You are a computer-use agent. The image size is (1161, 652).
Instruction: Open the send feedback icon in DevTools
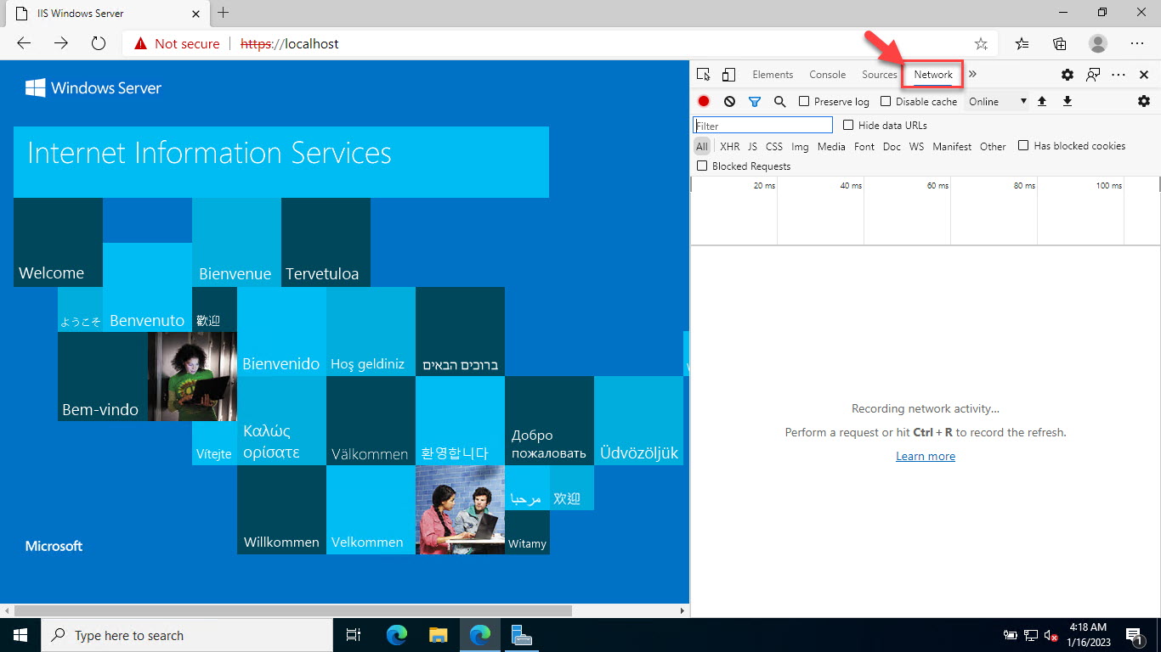tap(1093, 75)
